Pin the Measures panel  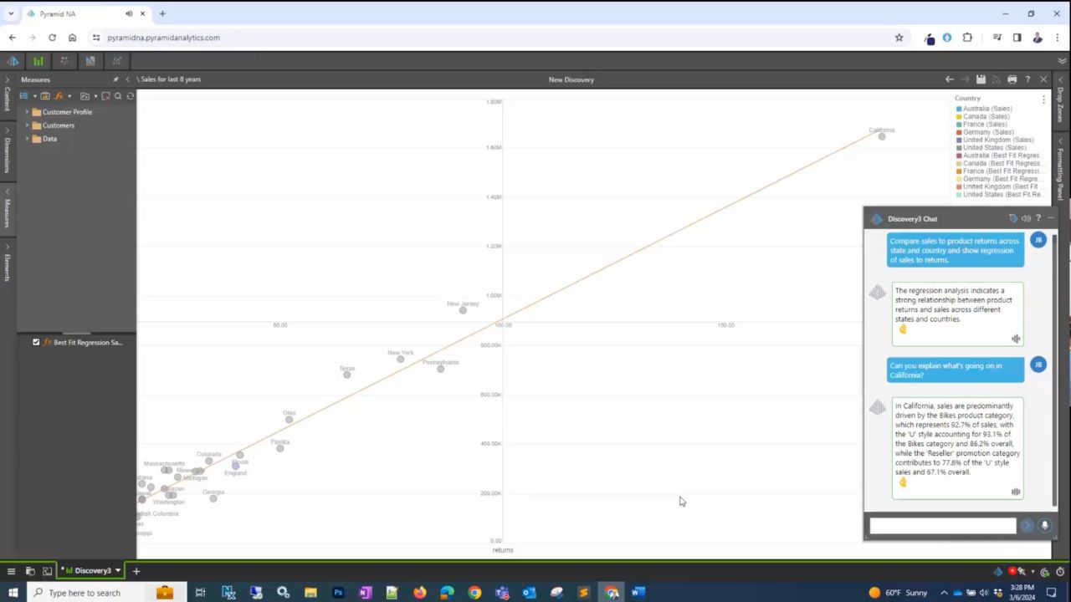[115, 79]
